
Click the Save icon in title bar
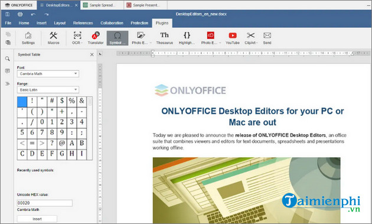pos(7,14)
